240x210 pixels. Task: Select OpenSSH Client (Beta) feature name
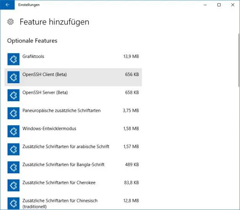(x=45, y=74)
